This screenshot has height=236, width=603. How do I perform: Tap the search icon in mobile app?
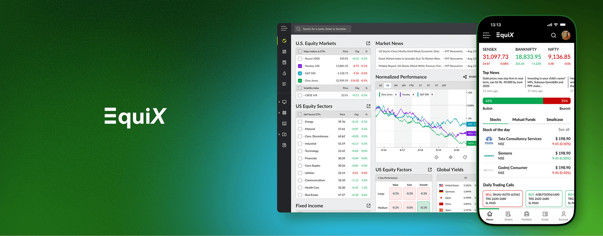[x=553, y=35]
